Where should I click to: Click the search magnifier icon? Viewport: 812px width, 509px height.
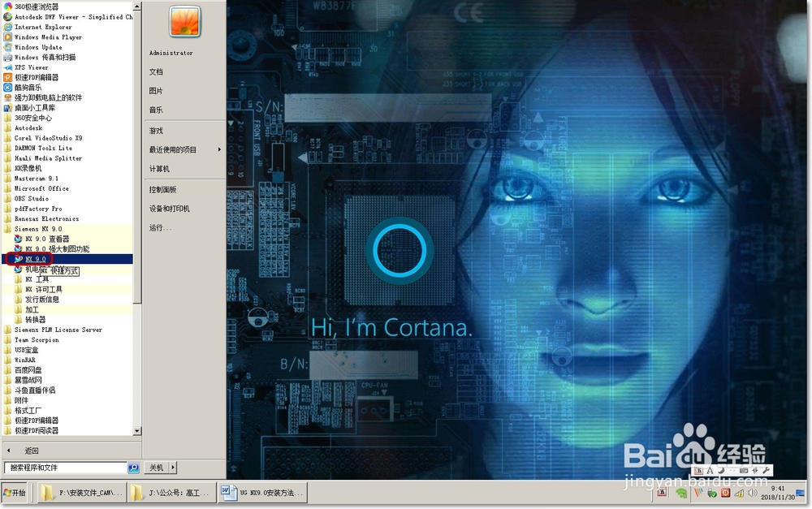pos(133,468)
